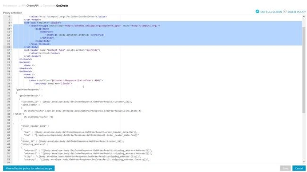Click the scrollbar up arrow
The image size is (307, 172).
(x=304, y=17)
